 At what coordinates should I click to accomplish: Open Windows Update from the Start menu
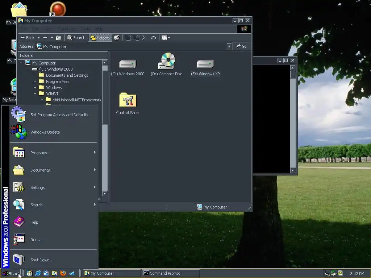coord(54,132)
